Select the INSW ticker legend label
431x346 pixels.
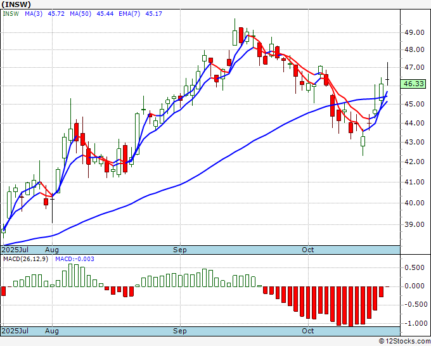(11, 14)
